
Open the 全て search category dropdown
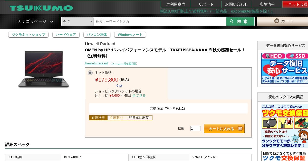coord(78,21)
